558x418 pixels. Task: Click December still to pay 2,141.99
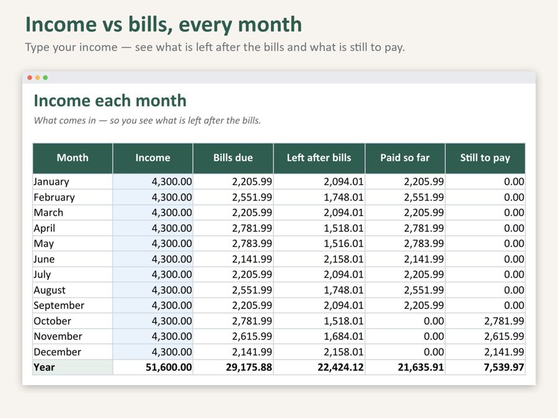[485, 352]
